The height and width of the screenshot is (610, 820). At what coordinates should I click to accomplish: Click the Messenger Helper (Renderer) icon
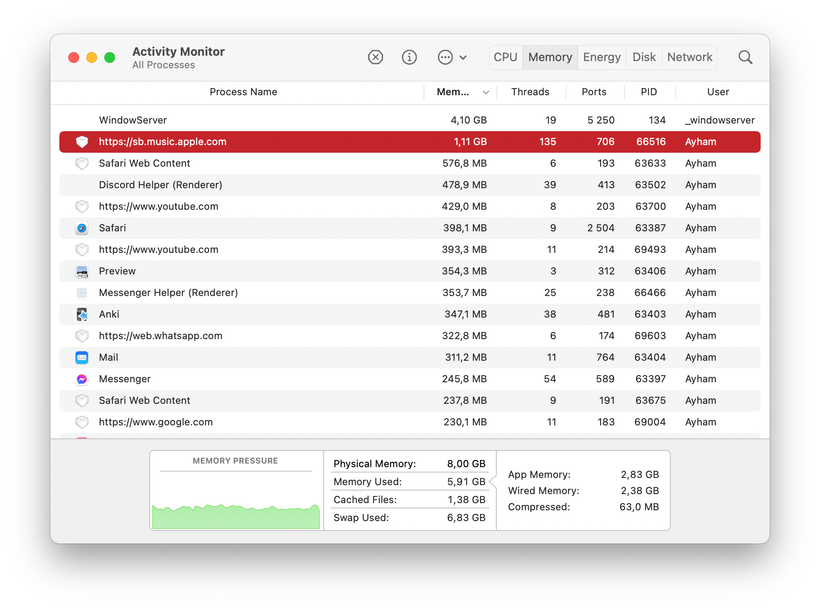coord(82,293)
